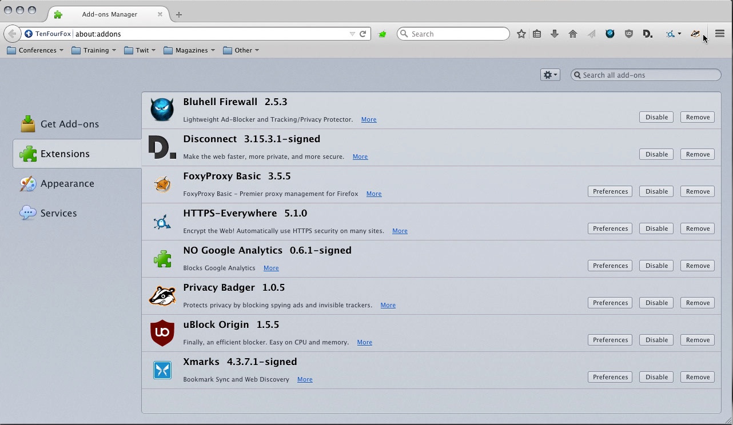Screen dimensions: 733x425
Task: Close the Add-ons Manager tab
Action: pos(160,14)
